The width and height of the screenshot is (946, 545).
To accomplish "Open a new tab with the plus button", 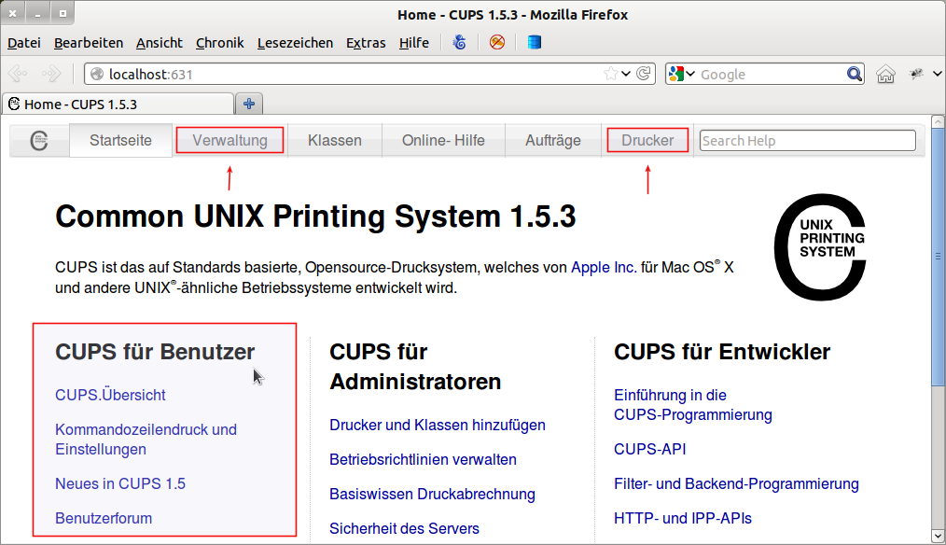I will [249, 104].
